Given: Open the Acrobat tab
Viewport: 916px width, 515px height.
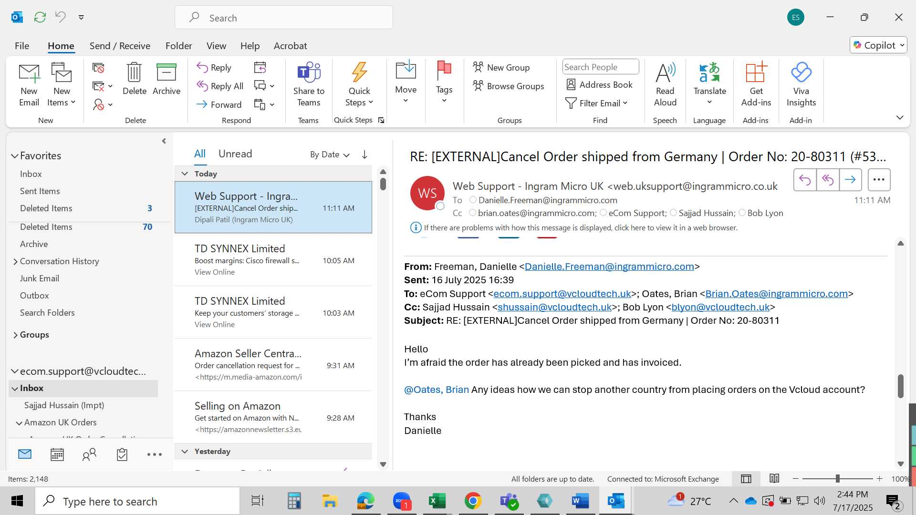Looking at the screenshot, I should (290, 46).
